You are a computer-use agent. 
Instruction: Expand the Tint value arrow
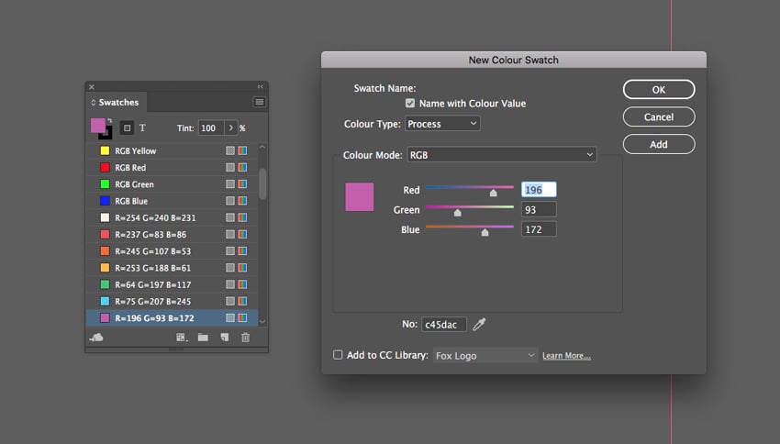point(230,128)
